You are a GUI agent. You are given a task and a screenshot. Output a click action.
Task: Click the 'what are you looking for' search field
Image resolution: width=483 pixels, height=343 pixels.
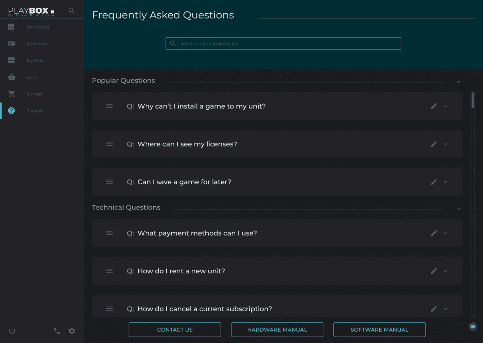point(283,44)
